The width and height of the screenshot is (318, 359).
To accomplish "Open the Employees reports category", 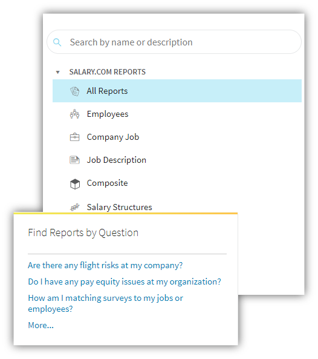I will (x=108, y=114).
